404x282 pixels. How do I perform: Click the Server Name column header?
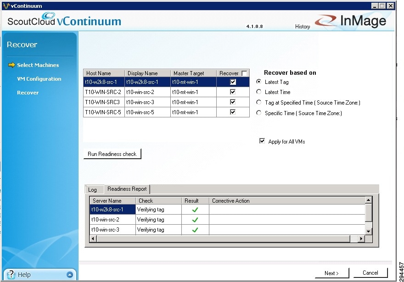tap(112, 201)
